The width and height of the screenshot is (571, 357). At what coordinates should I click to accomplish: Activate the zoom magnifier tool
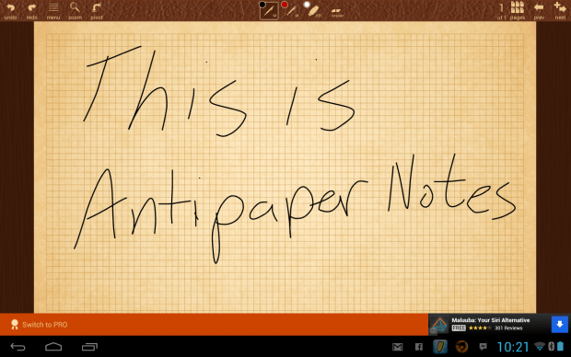pyautogui.click(x=75, y=10)
